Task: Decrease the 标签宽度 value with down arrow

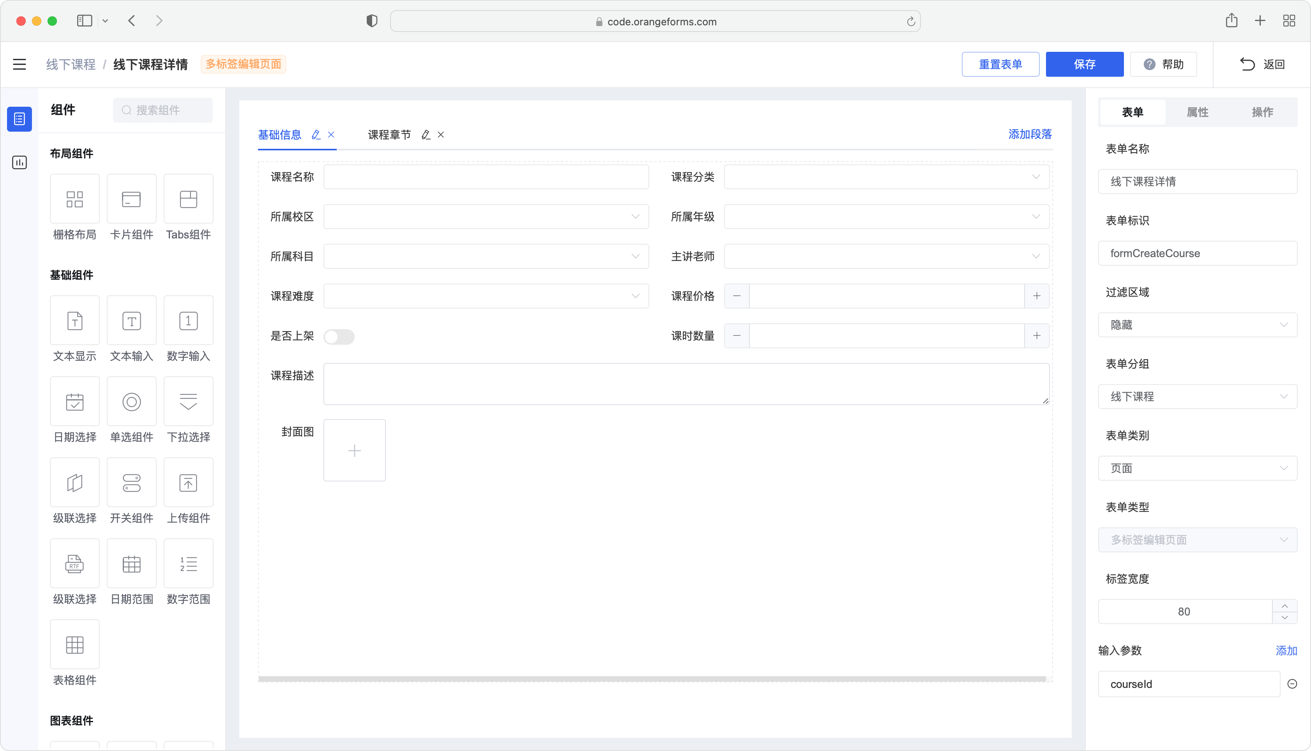Action: click(x=1284, y=617)
